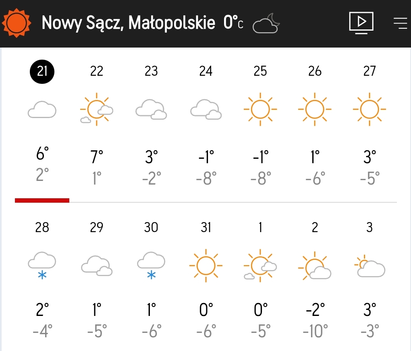The image size is (411, 351).
Task: Click the -10° low temperature for day 2
Action: pos(315,332)
